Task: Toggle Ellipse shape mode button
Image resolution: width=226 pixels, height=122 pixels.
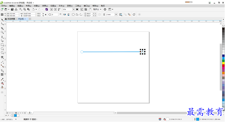Action: [x=73, y=14]
